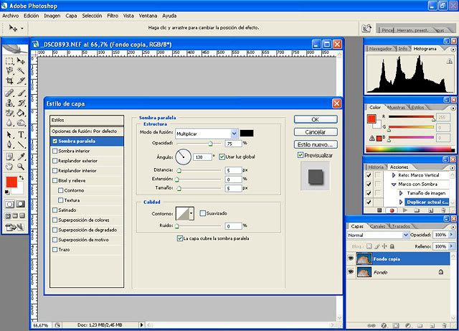Select the Line shape tool

pos(21,144)
